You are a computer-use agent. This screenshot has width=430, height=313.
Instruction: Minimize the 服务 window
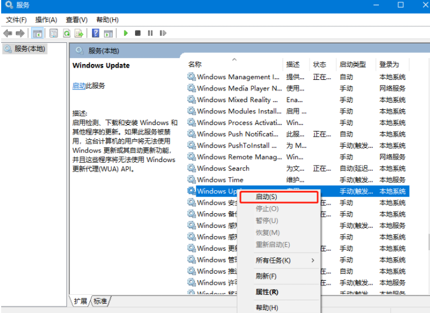(x=376, y=5)
